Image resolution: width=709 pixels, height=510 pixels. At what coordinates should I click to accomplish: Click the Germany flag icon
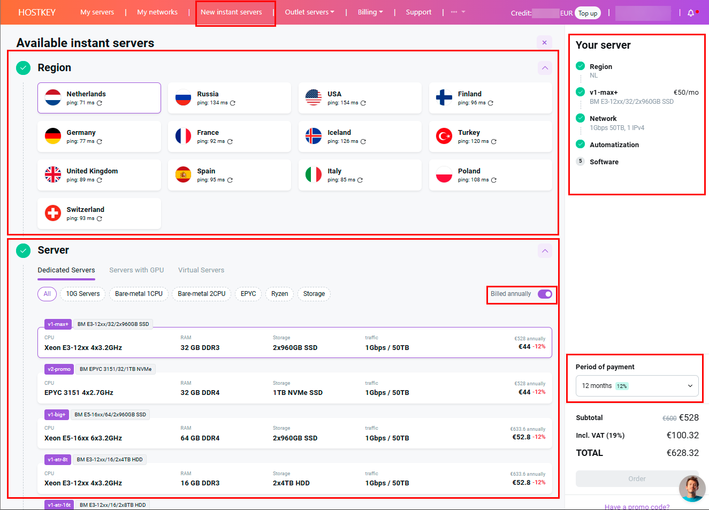(x=53, y=136)
